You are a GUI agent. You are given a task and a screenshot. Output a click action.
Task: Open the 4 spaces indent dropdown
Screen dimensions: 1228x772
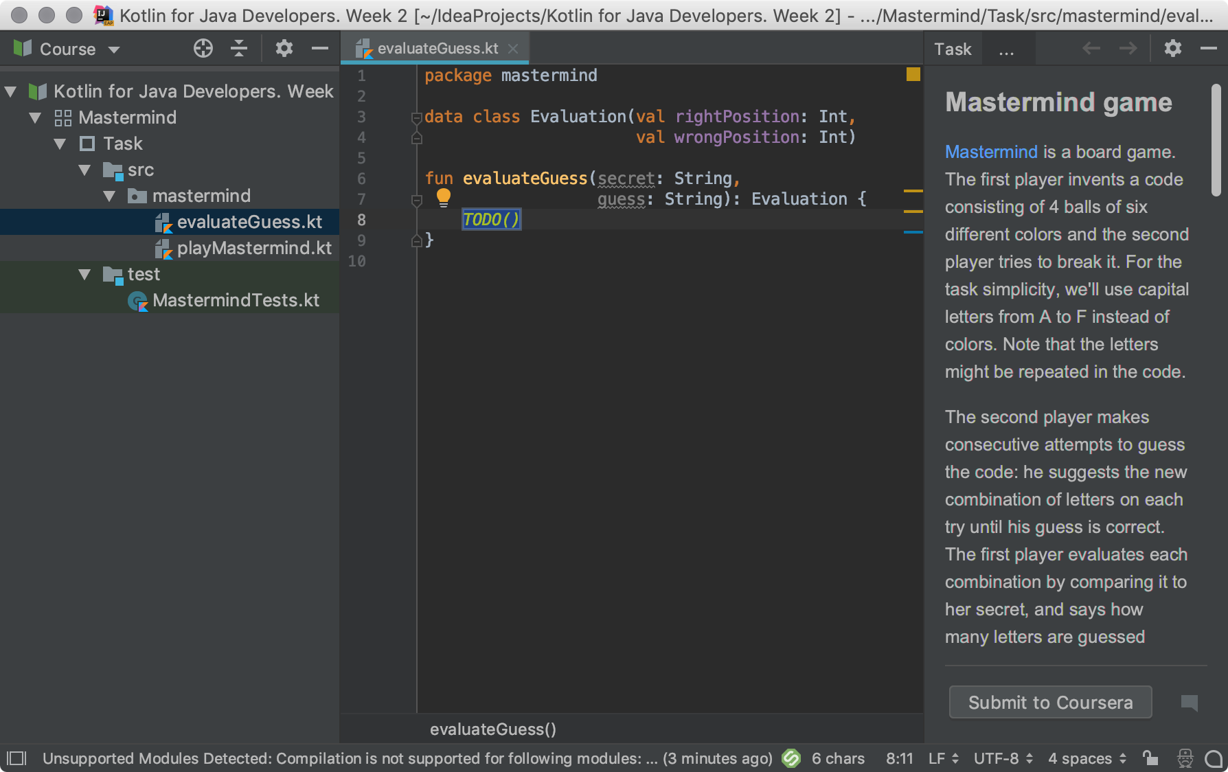point(1087,758)
